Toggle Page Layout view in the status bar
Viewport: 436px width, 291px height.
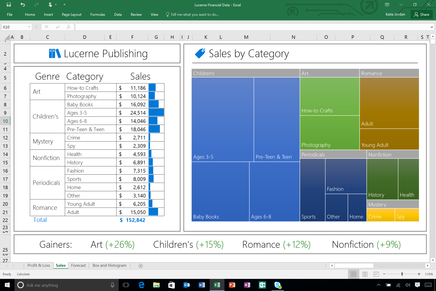[365, 274]
